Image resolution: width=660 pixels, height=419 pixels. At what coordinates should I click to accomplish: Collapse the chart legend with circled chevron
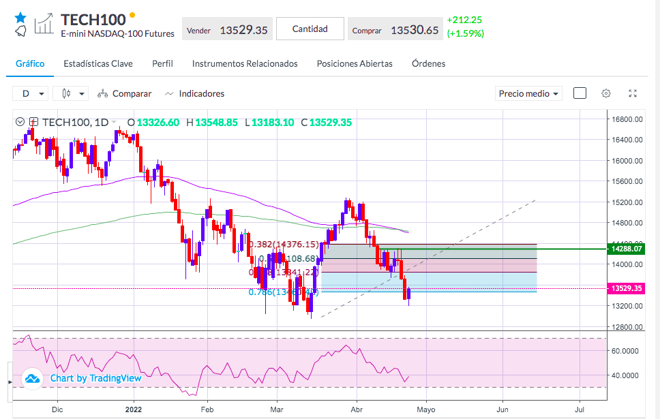pyautogui.click(x=20, y=122)
